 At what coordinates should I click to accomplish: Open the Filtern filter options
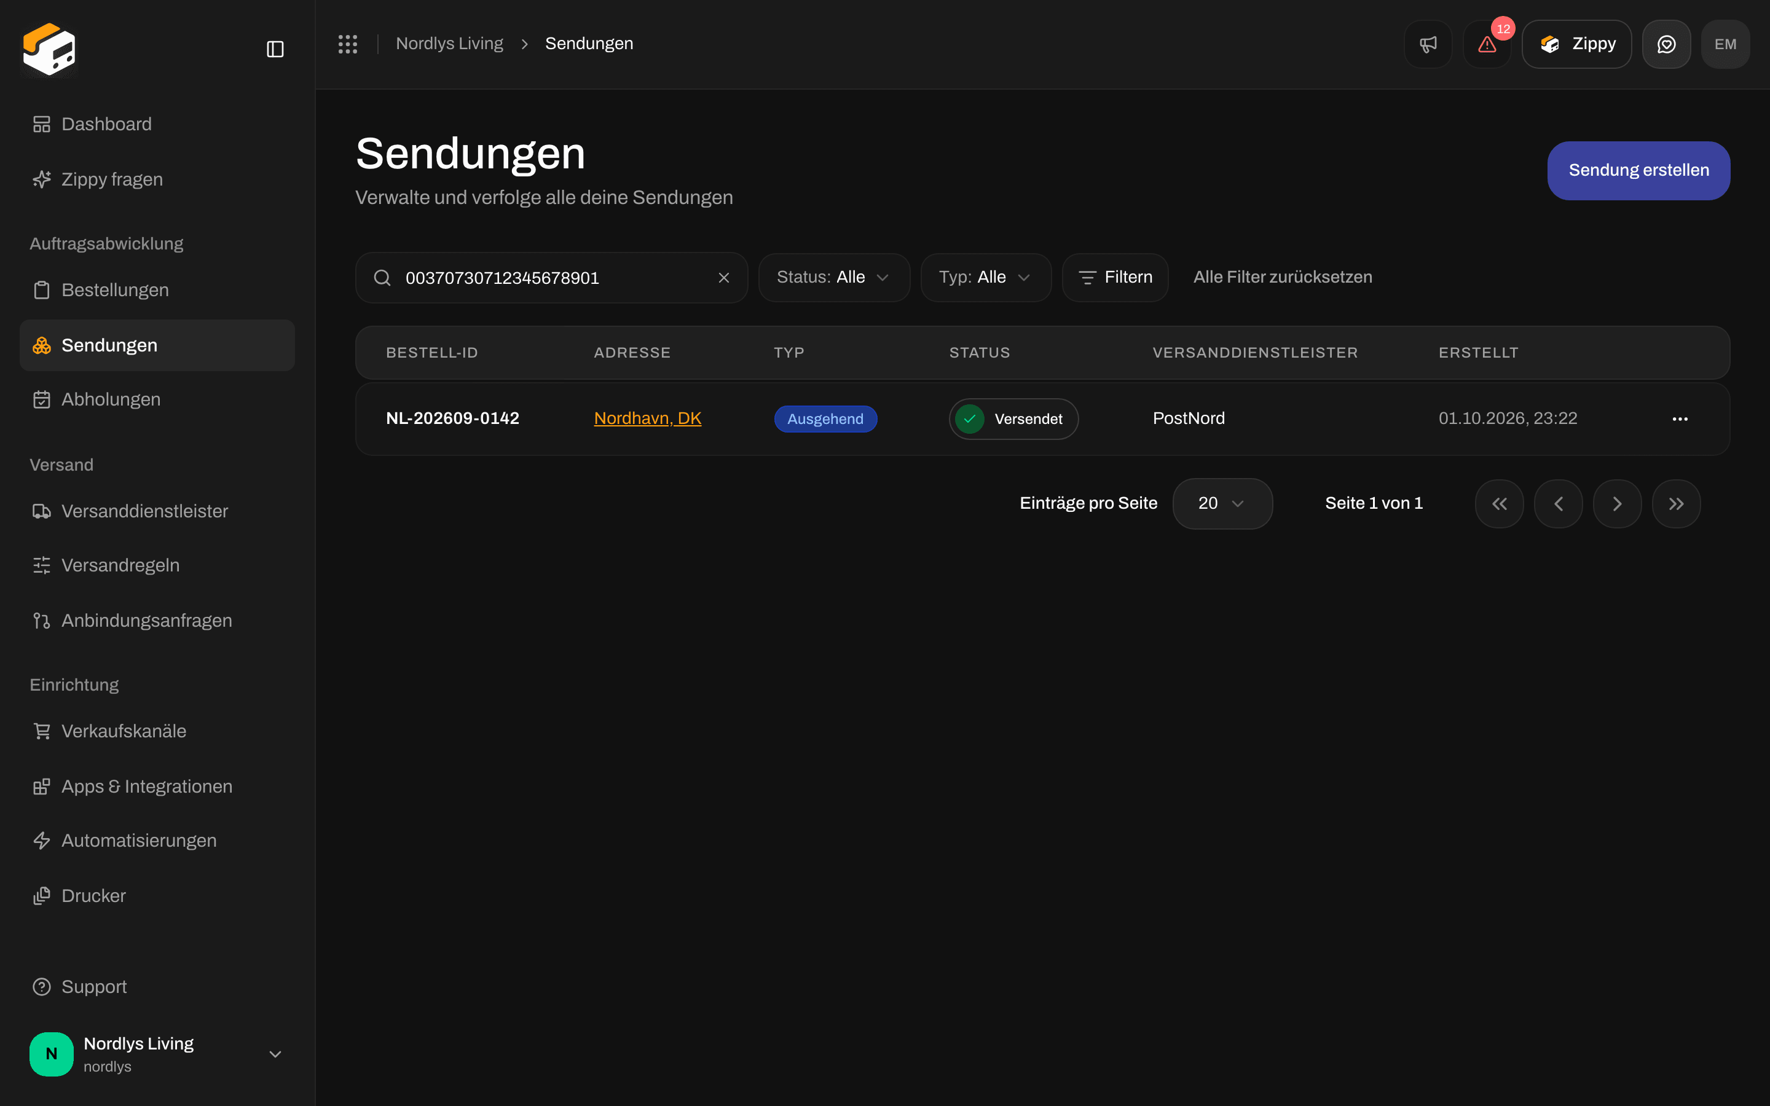[x=1115, y=277]
